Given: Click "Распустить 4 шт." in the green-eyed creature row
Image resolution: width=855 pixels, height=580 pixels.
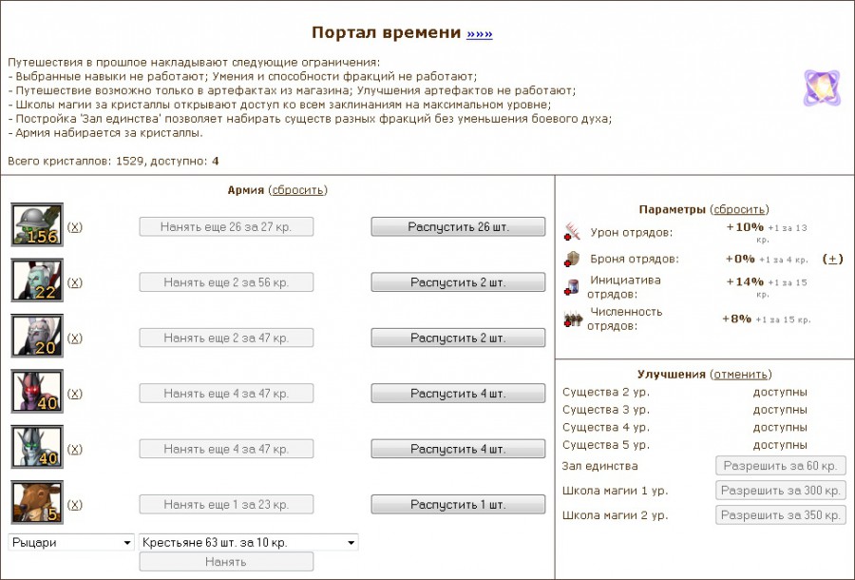Looking at the screenshot, I should coord(458,449).
